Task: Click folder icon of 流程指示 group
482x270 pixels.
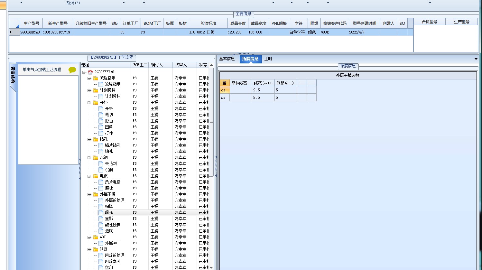Action: (96, 78)
